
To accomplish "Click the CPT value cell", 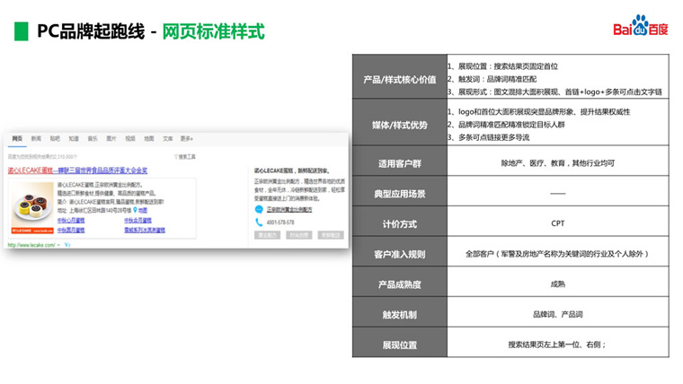I will coord(558,222).
